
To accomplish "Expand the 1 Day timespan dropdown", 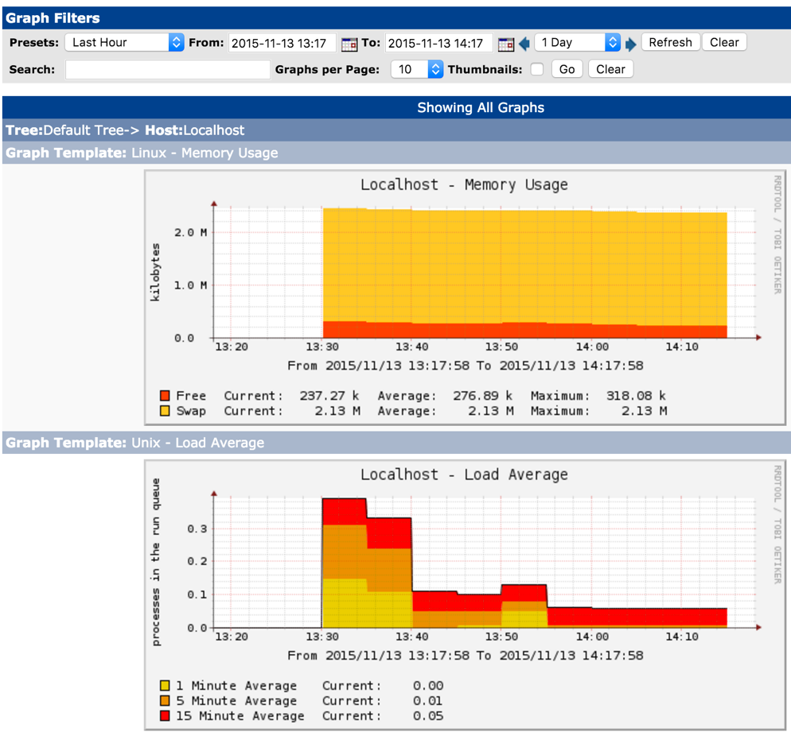I will point(577,43).
